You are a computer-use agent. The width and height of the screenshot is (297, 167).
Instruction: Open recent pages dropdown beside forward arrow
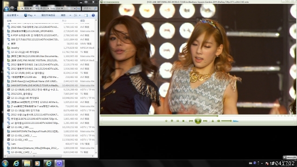click(15, 9)
